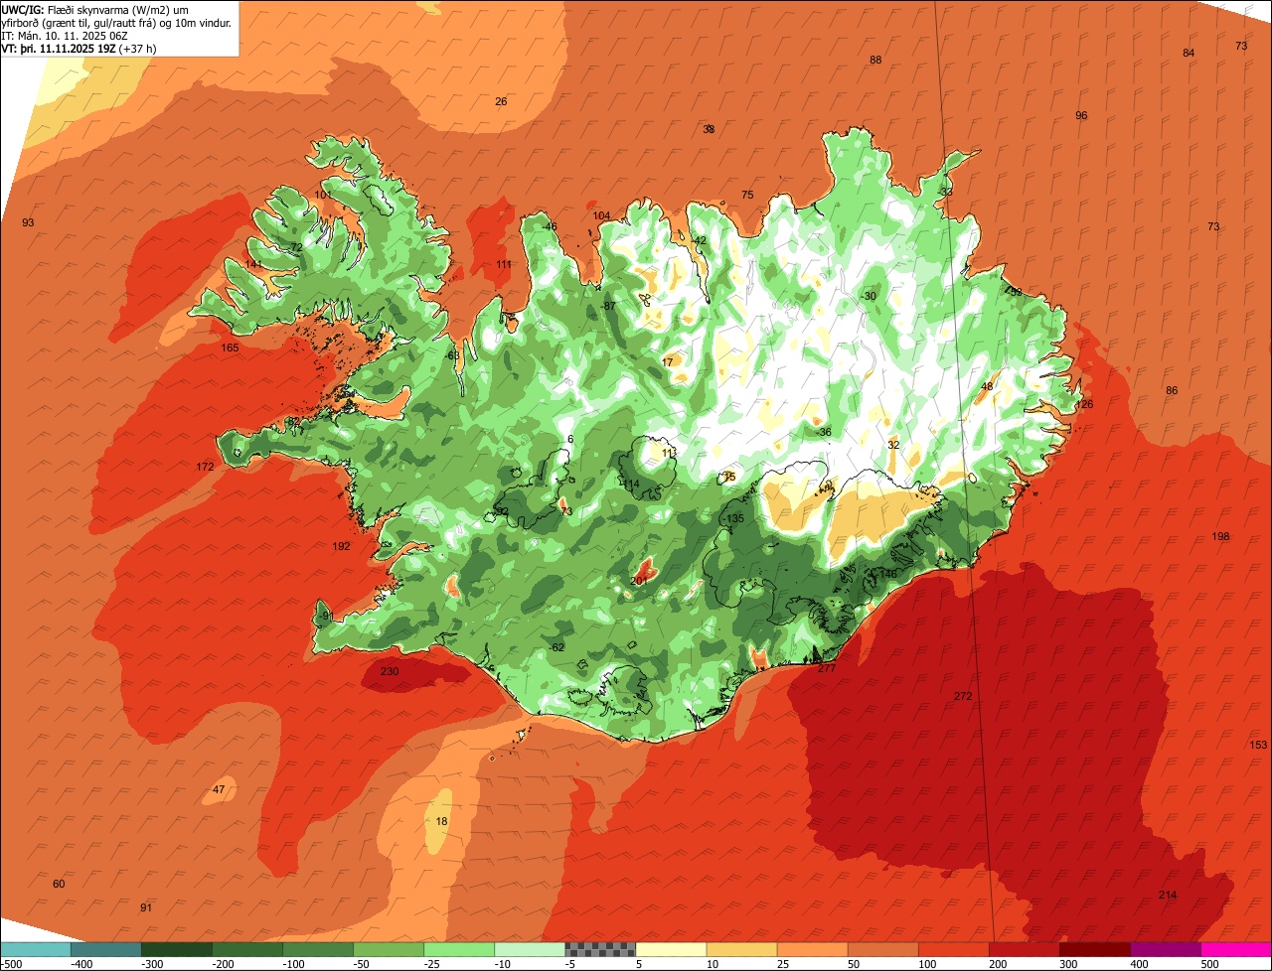Click the purple swatch between 400 and 500
Viewport: 1272px width, 971px height.
pos(1166,949)
